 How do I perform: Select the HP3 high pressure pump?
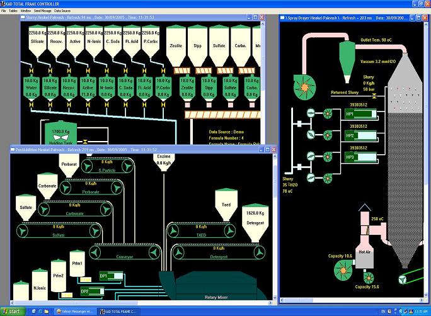pyautogui.click(x=362, y=157)
